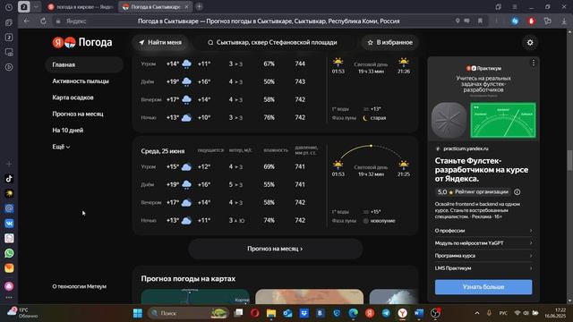The image size is (573, 322).
Task: Open Активность пыльцы section
Action: (81, 81)
